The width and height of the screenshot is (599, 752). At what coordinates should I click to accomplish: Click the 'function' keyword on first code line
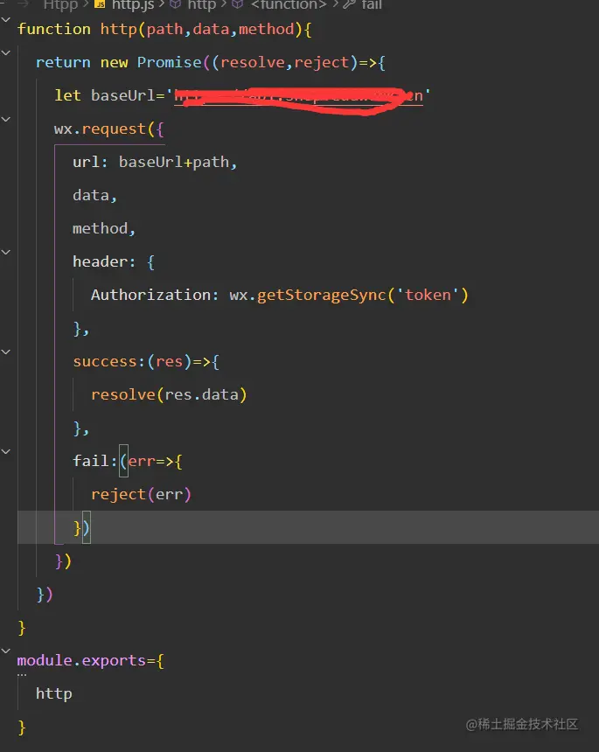53,29
